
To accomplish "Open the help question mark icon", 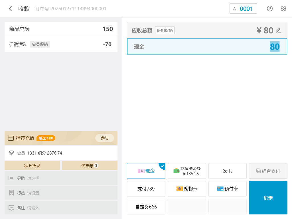I will tap(269, 9).
